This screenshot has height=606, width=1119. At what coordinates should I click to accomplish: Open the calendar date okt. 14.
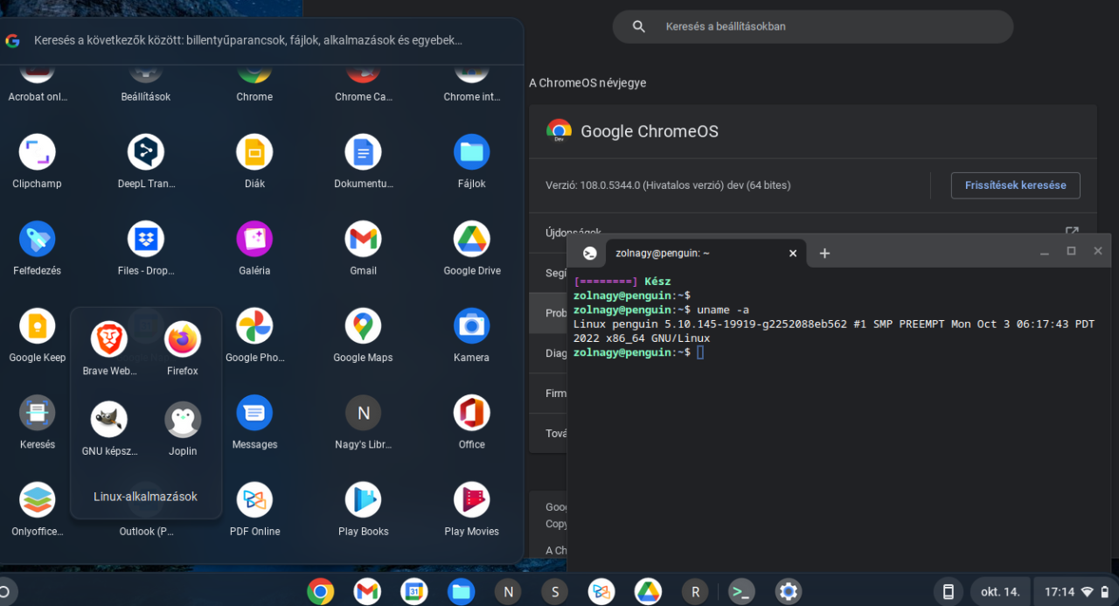(1000, 592)
